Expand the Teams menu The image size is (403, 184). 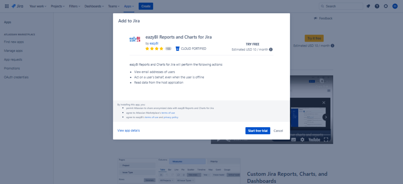(114, 6)
